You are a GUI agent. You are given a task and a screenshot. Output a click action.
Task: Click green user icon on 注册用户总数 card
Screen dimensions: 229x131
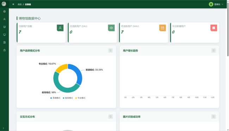coord(60,28)
